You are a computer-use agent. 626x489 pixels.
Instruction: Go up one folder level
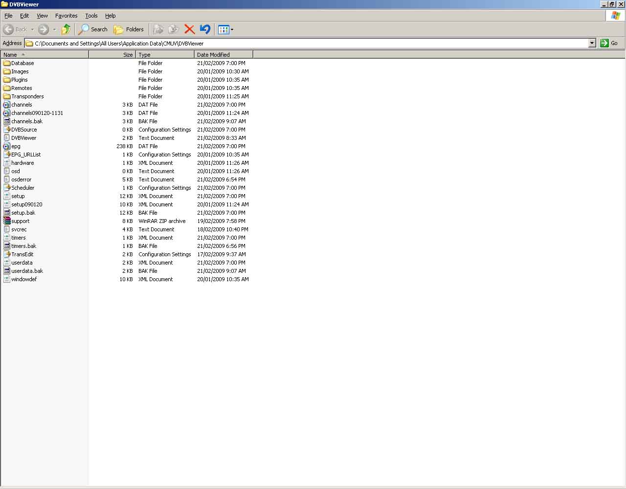[x=66, y=29]
